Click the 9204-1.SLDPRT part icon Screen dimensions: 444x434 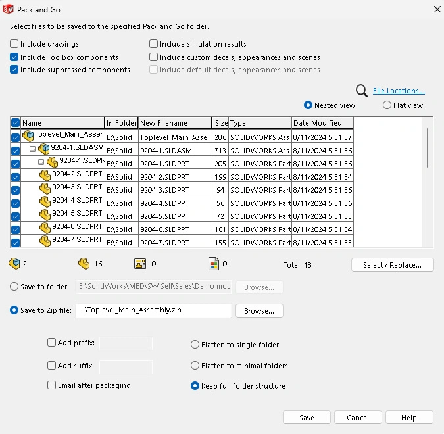click(52, 162)
